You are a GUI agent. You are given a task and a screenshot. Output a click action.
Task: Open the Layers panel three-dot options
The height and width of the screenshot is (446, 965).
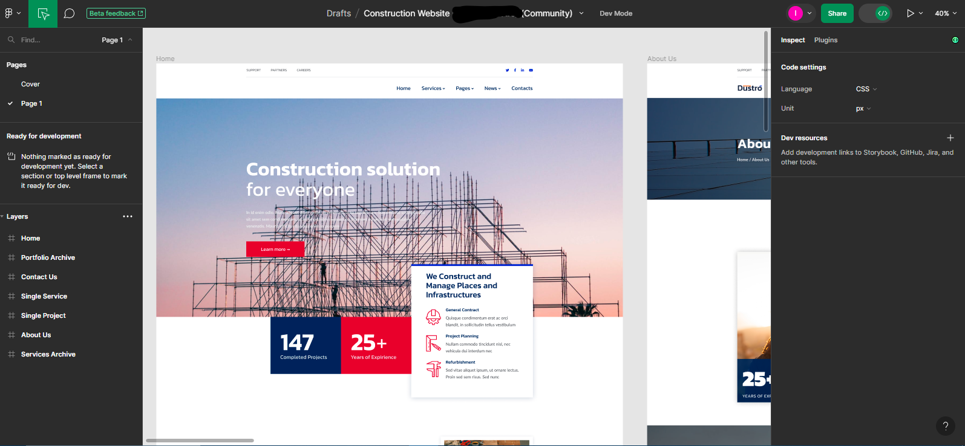pos(128,216)
